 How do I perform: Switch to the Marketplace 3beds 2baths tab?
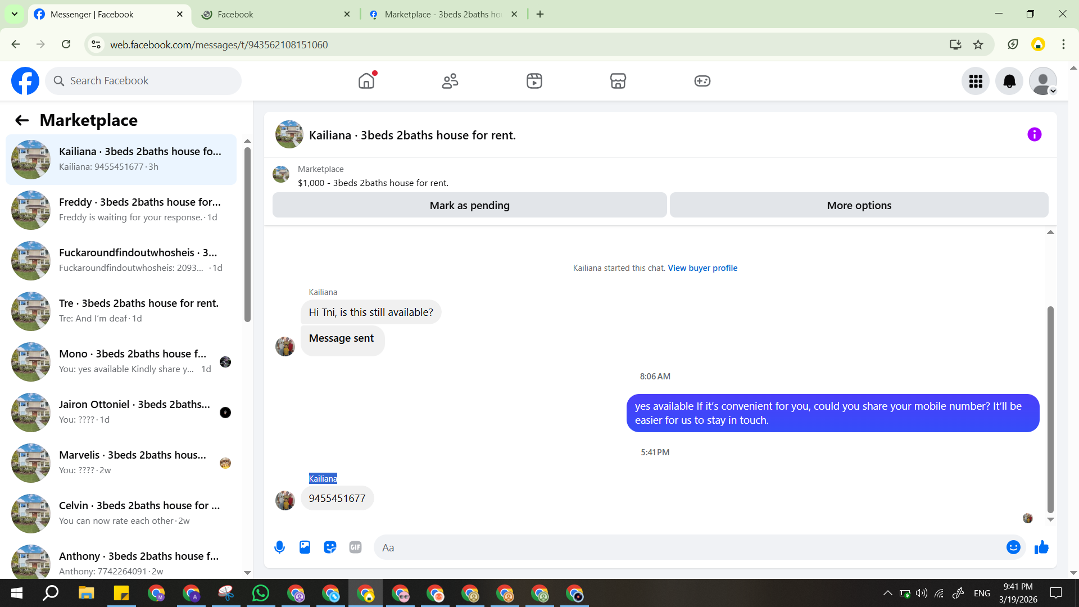442,14
